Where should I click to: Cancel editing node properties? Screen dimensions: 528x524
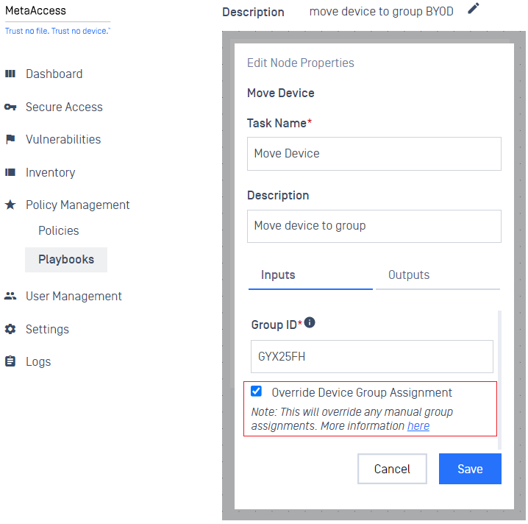pos(392,469)
